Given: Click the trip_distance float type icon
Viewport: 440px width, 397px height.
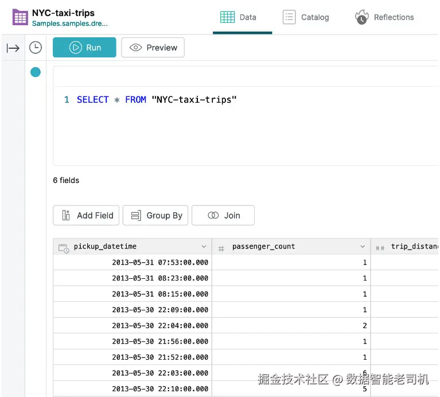Looking at the screenshot, I should [380, 248].
